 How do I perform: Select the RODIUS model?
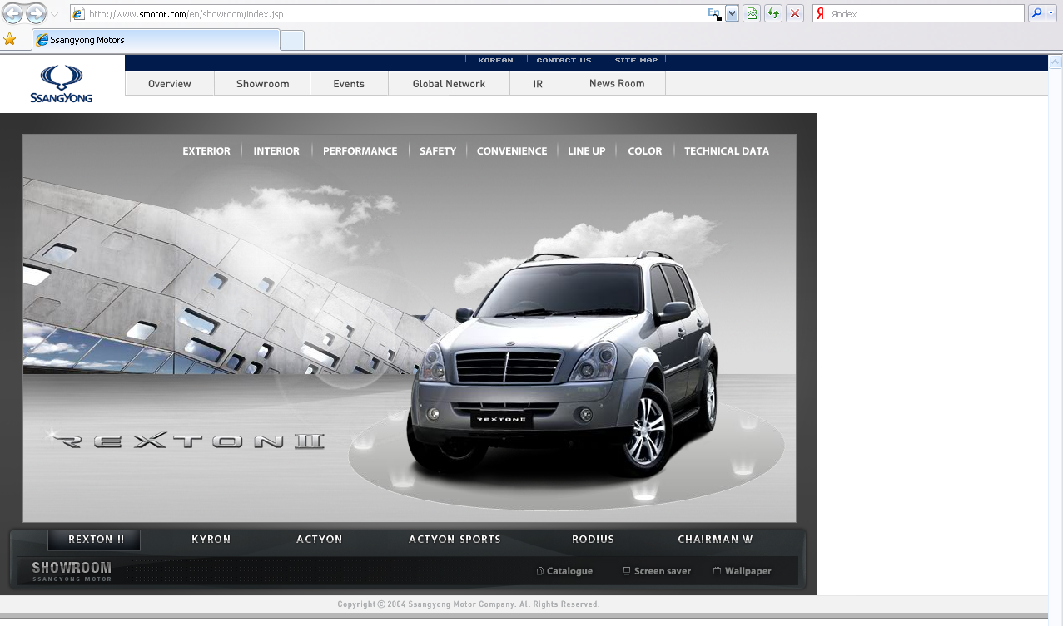(x=593, y=540)
